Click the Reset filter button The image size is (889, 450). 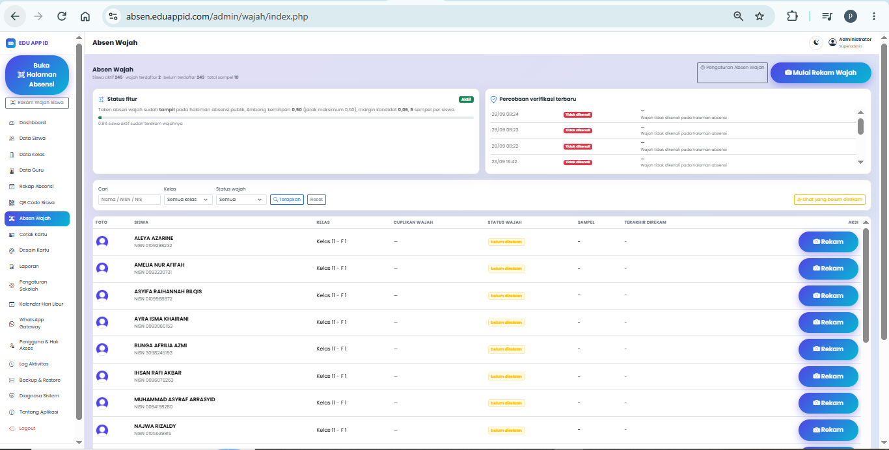coord(316,200)
